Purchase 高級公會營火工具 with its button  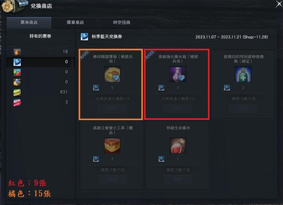pyautogui.click(x=112, y=179)
